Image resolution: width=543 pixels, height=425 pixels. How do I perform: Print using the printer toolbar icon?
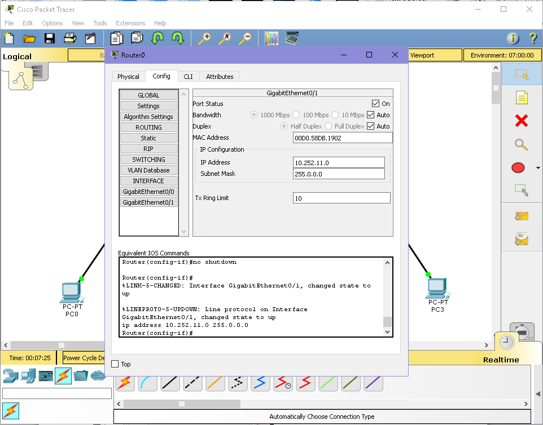coord(70,38)
